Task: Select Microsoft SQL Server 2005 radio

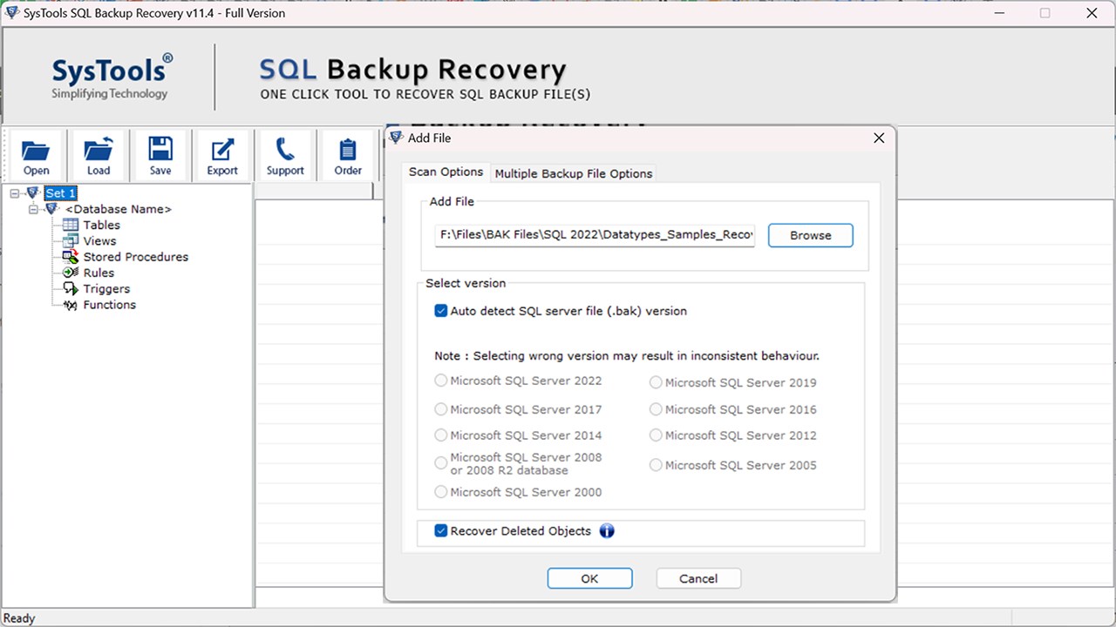Action: pos(656,465)
